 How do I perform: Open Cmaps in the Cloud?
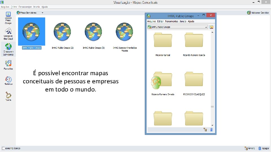coord(8,34)
